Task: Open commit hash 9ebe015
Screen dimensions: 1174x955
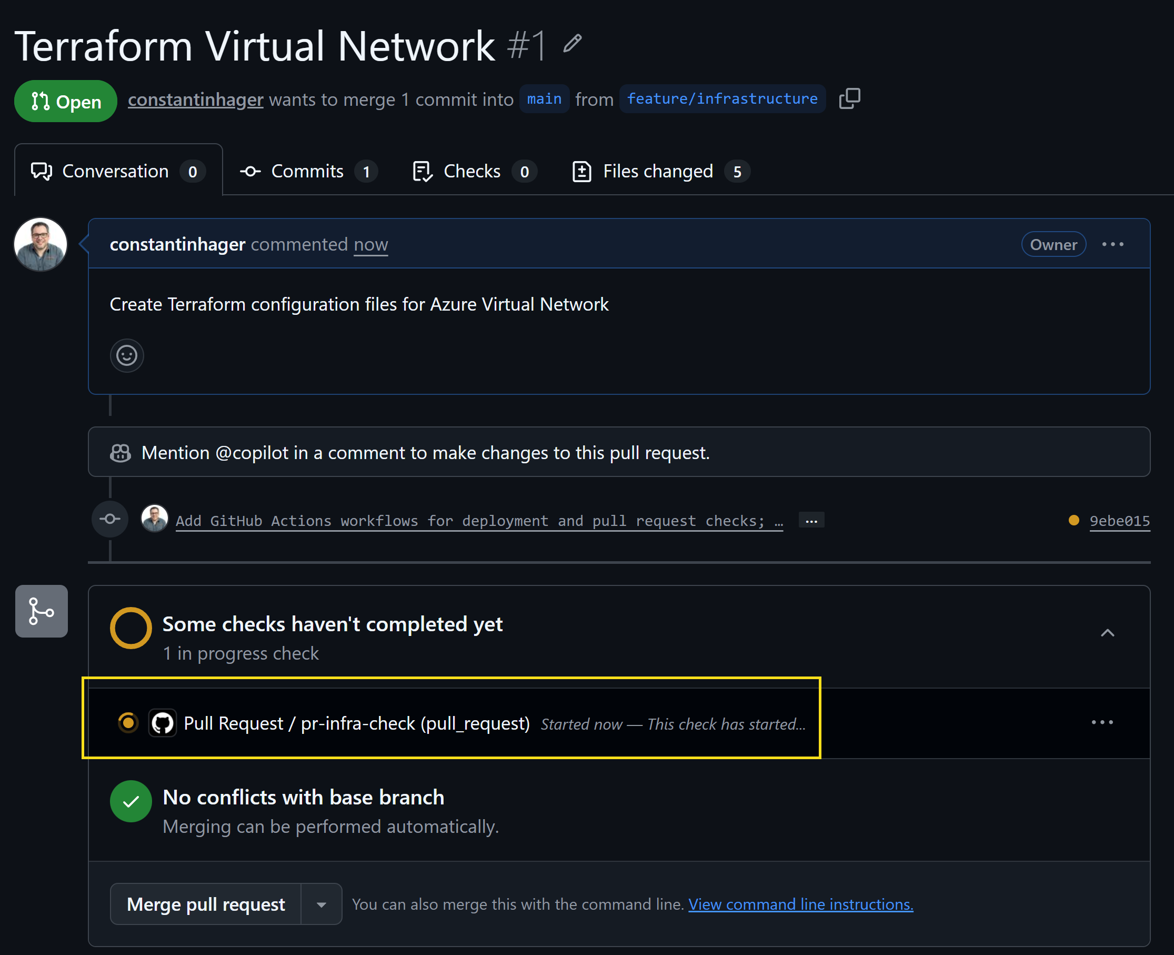Action: tap(1120, 521)
